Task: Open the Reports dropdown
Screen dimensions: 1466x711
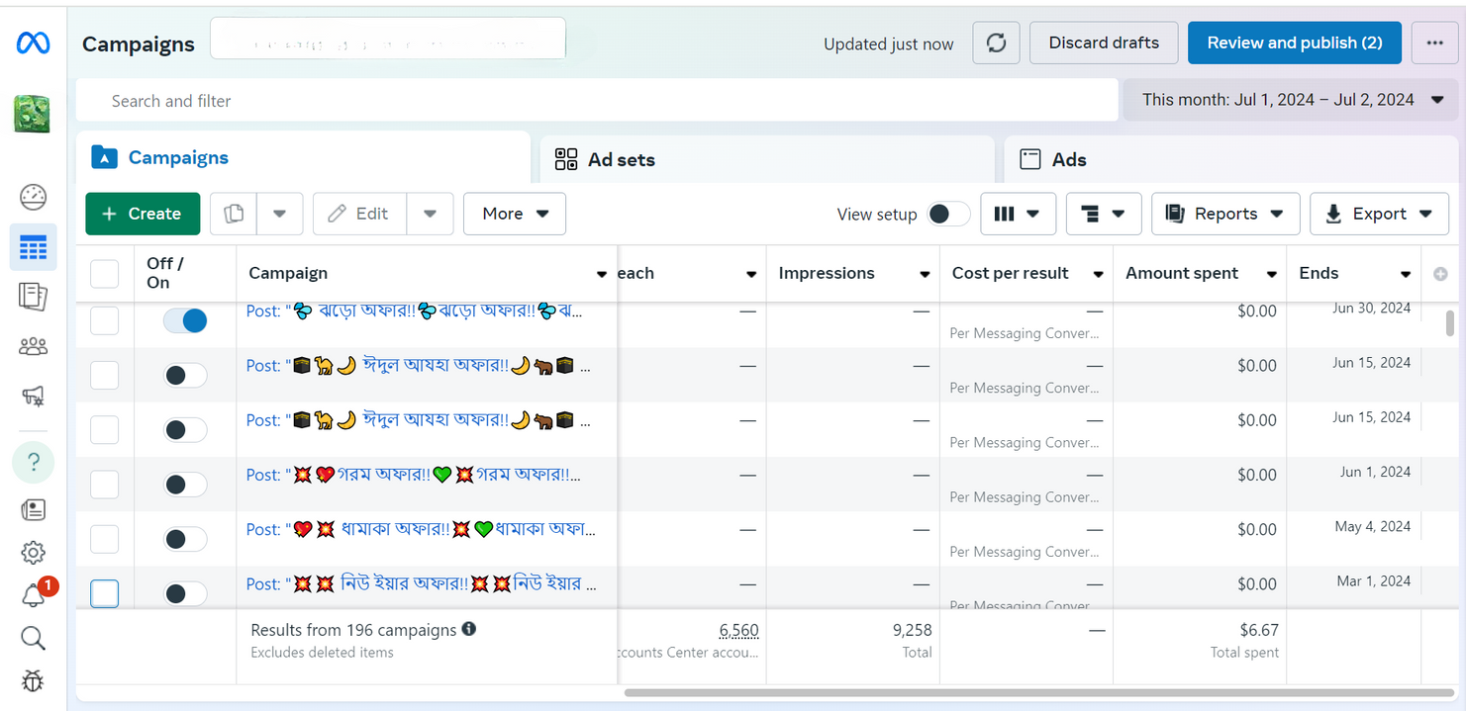Action: (1224, 214)
